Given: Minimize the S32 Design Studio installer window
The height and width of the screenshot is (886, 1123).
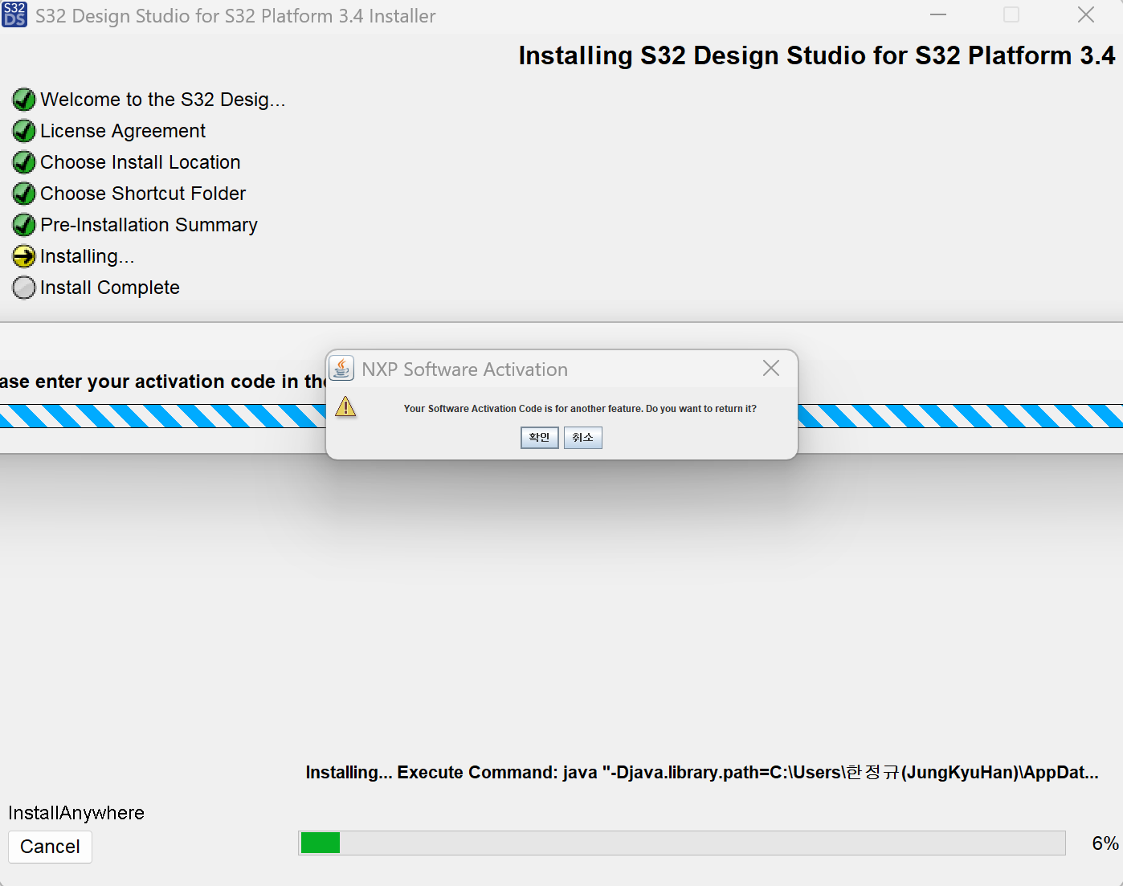Looking at the screenshot, I should click(x=938, y=14).
